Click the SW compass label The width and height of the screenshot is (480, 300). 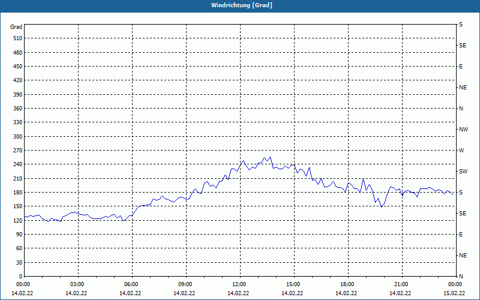(x=463, y=172)
